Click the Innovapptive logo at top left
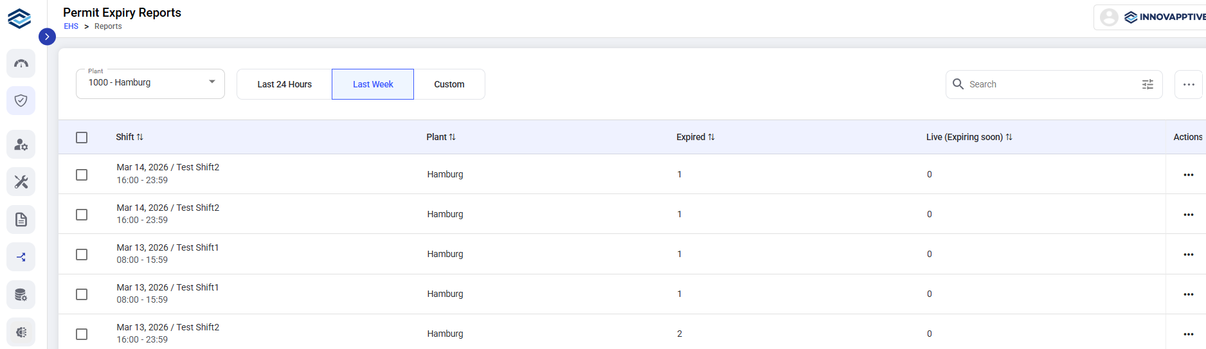The height and width of the screenshot is (349, 1206). tap(19, 18)
